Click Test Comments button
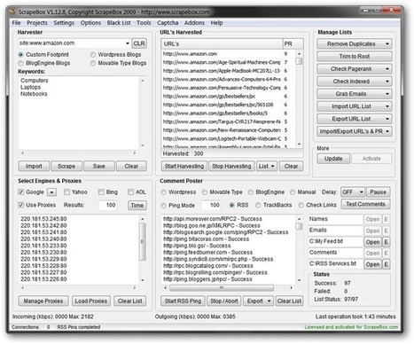 coord(365,204)
